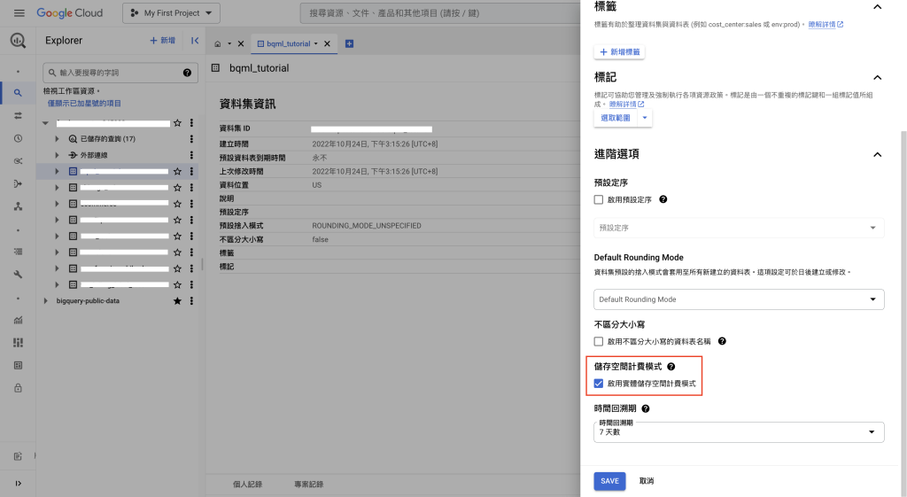Click help icon next to 啟用不區分大小寫的資料表名稱
907x497 pixels.
tap(722, 341)
